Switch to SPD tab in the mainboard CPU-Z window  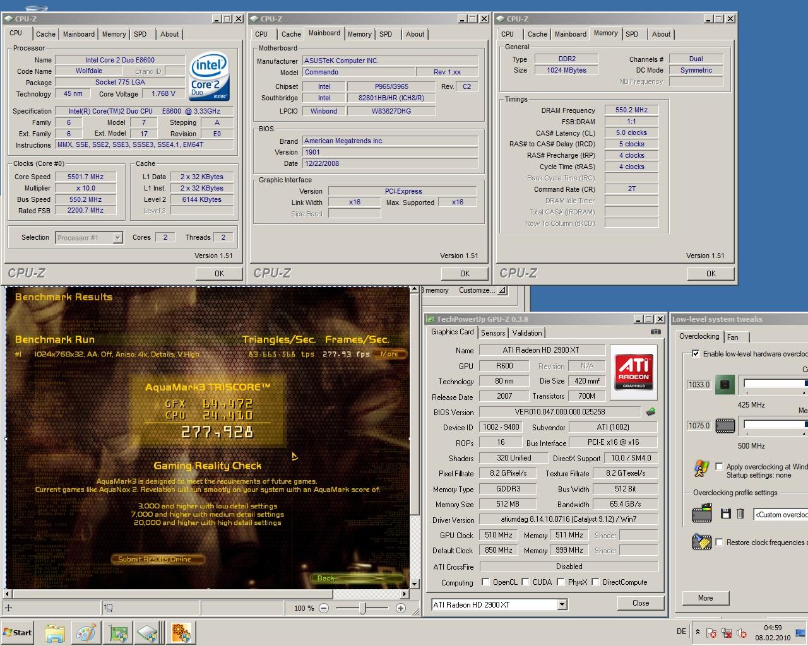pos(386,34)
